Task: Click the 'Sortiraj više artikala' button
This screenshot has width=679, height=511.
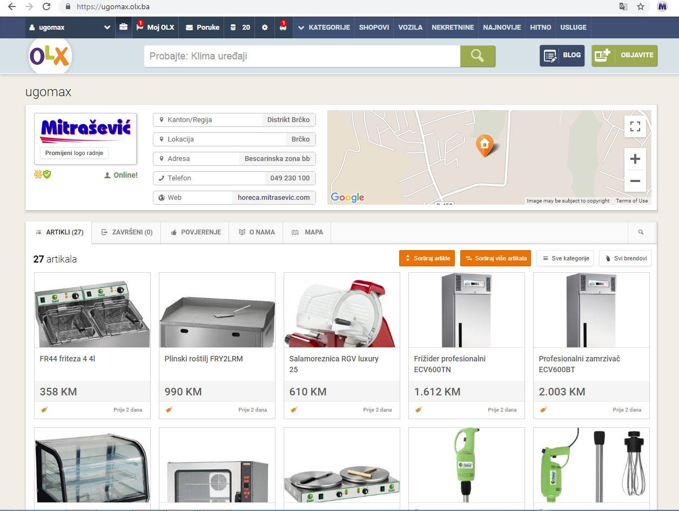Action: pos(495,258)
